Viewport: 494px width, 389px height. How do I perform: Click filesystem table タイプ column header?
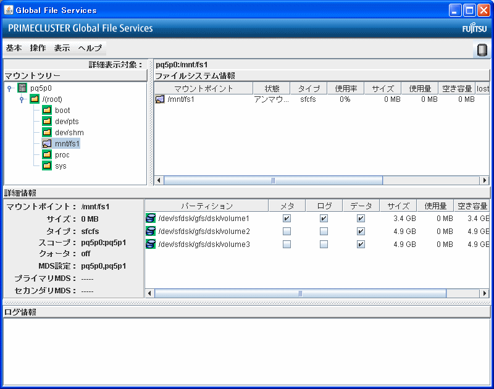(x=309, y=88)
